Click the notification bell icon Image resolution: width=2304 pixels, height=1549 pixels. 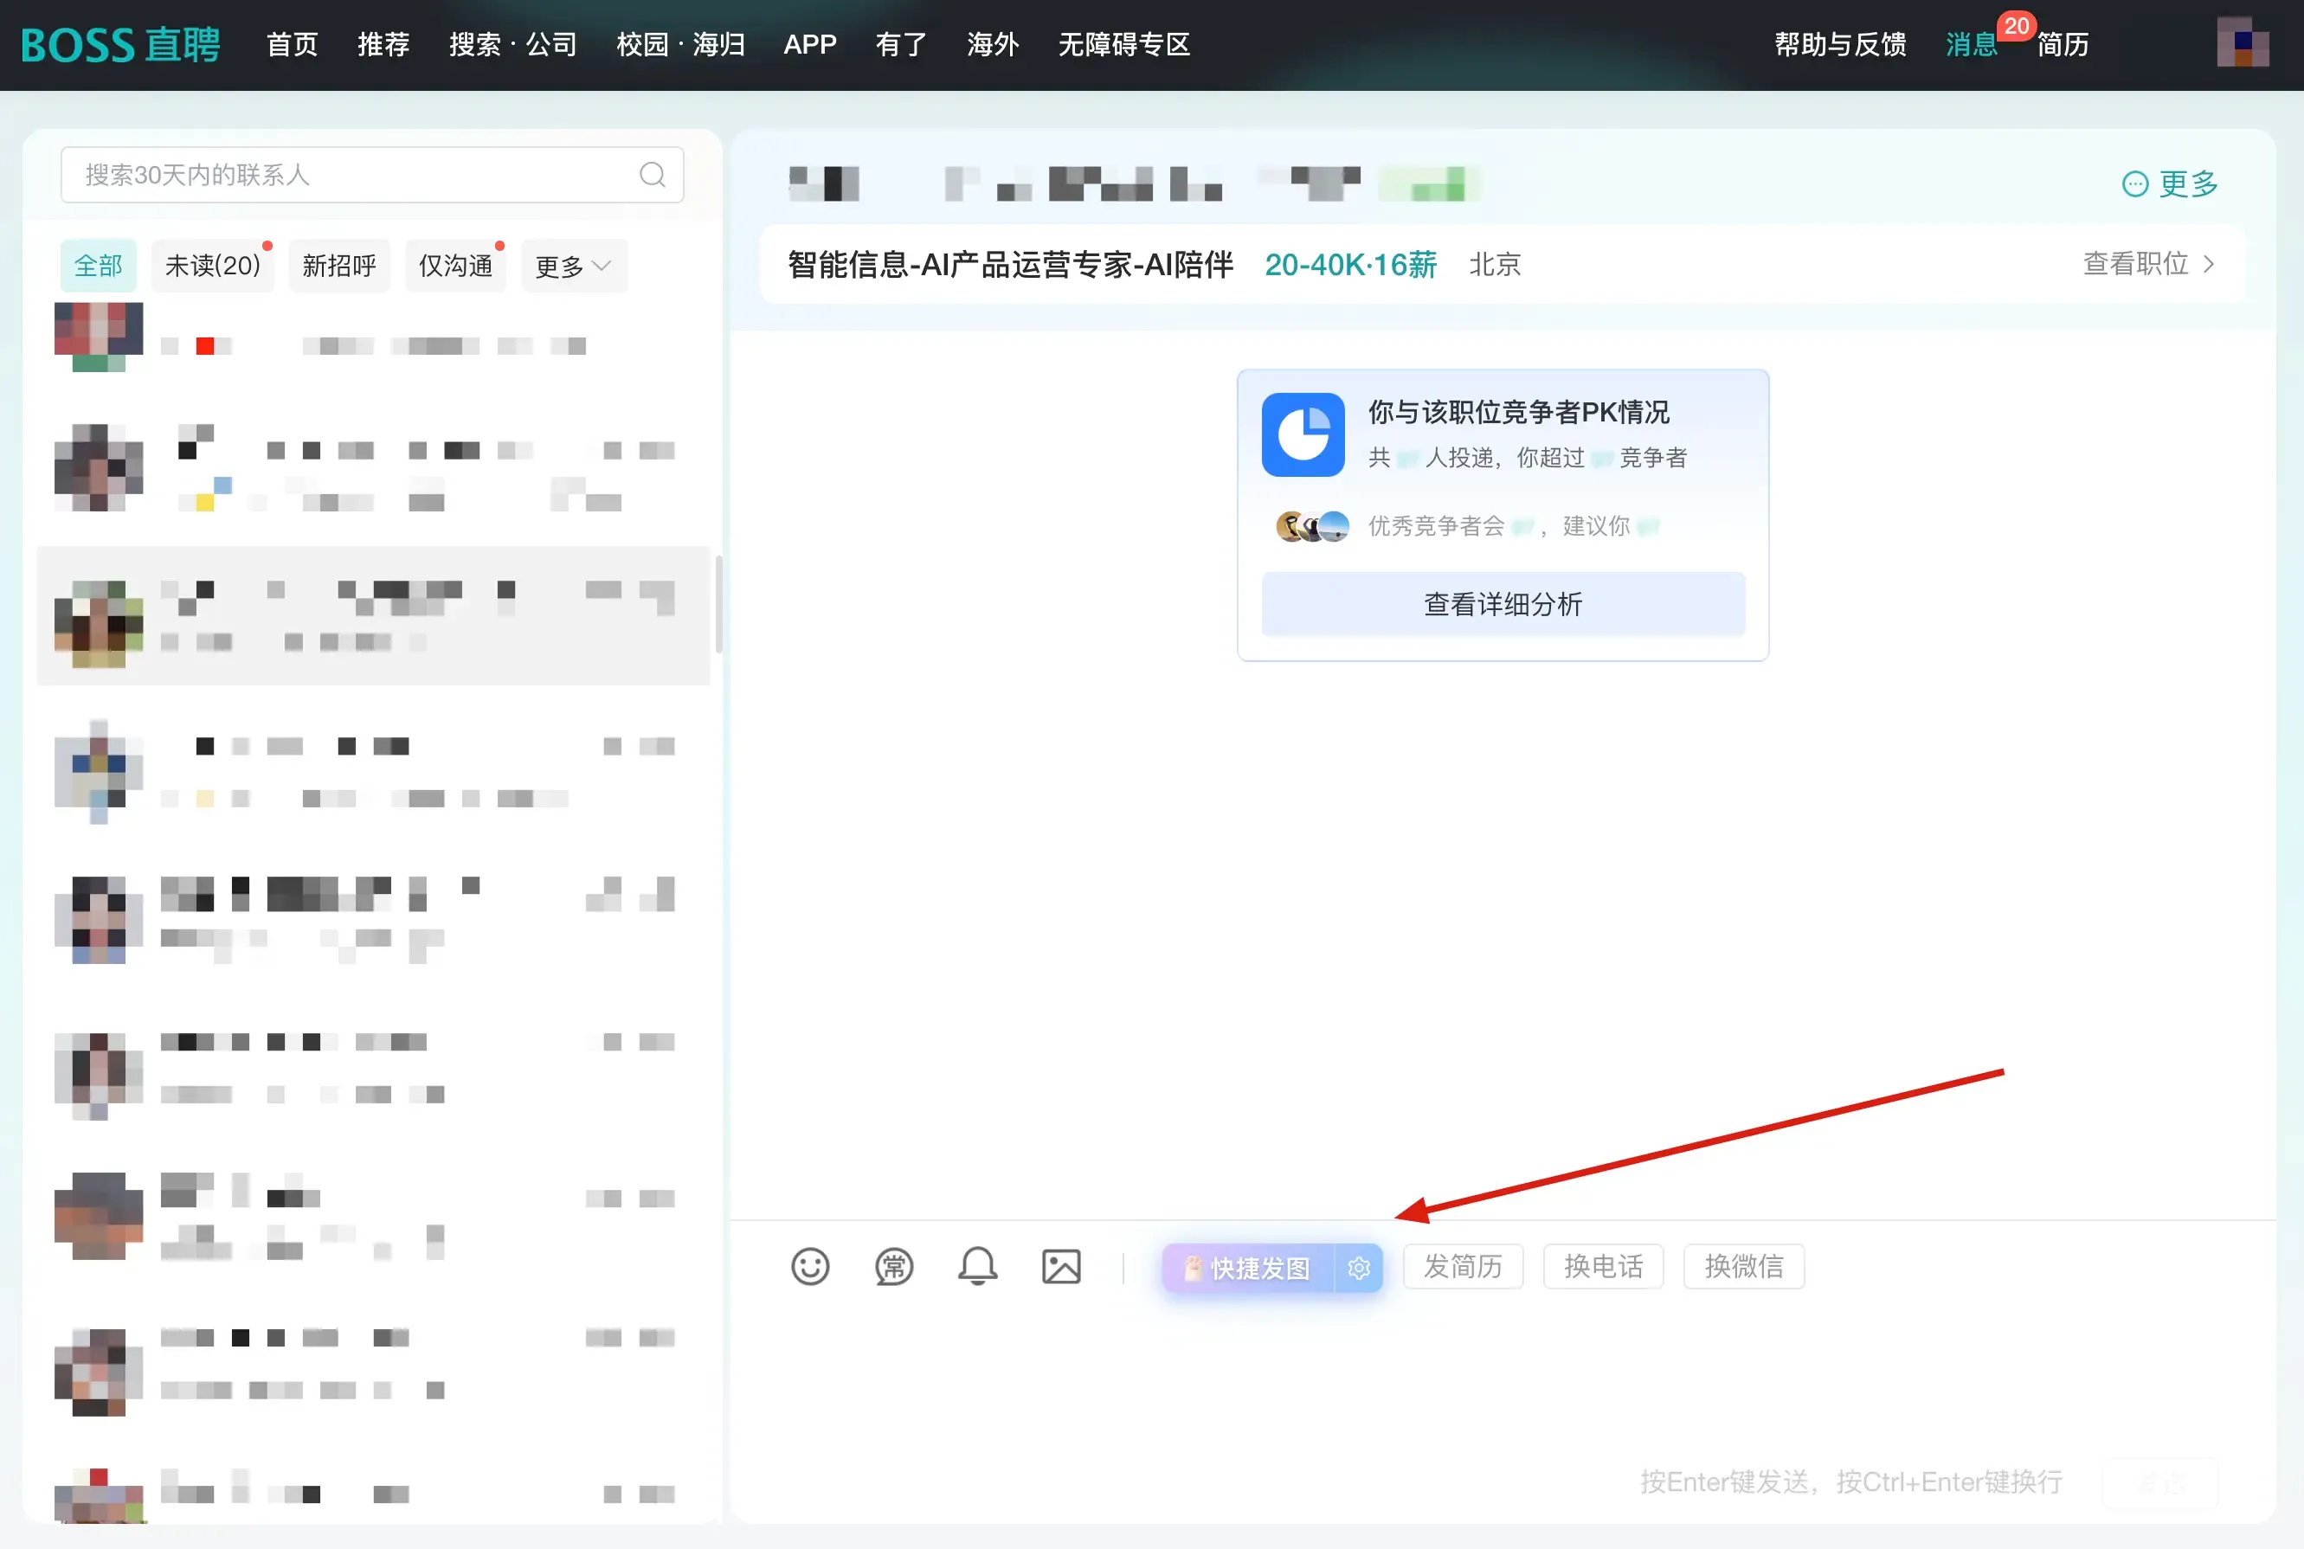[x=977, y=1268]
